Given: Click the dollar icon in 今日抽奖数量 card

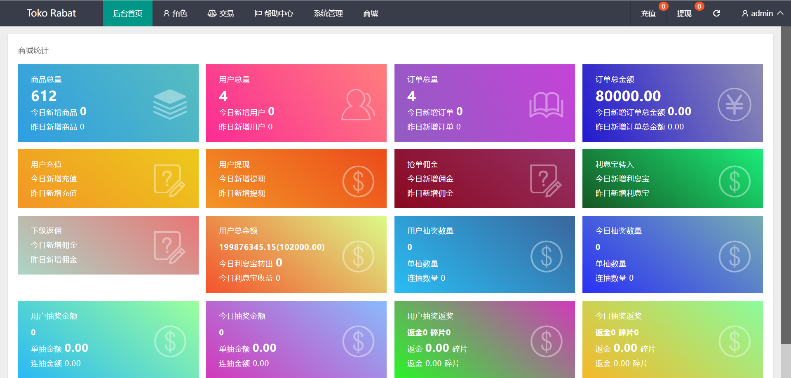Looking at the screenshot, I should (x=735, y=256).
